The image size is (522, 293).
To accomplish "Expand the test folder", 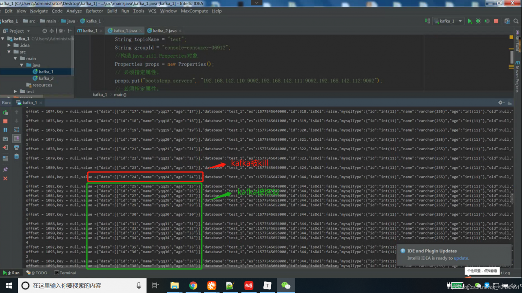I will point(16,92).
